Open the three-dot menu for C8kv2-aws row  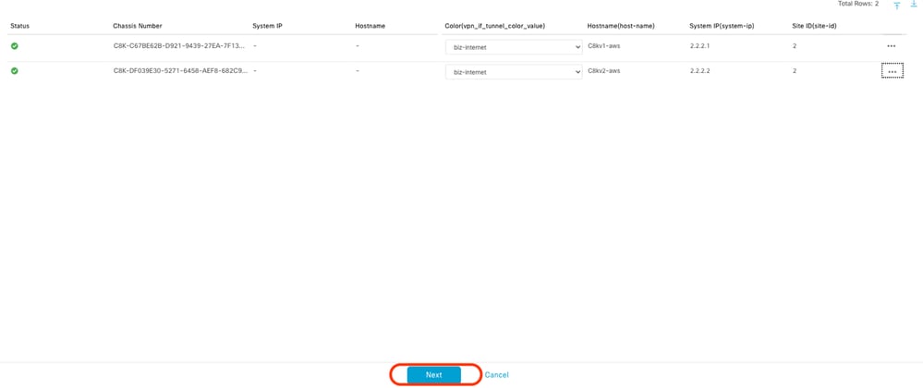coord(893,71)
